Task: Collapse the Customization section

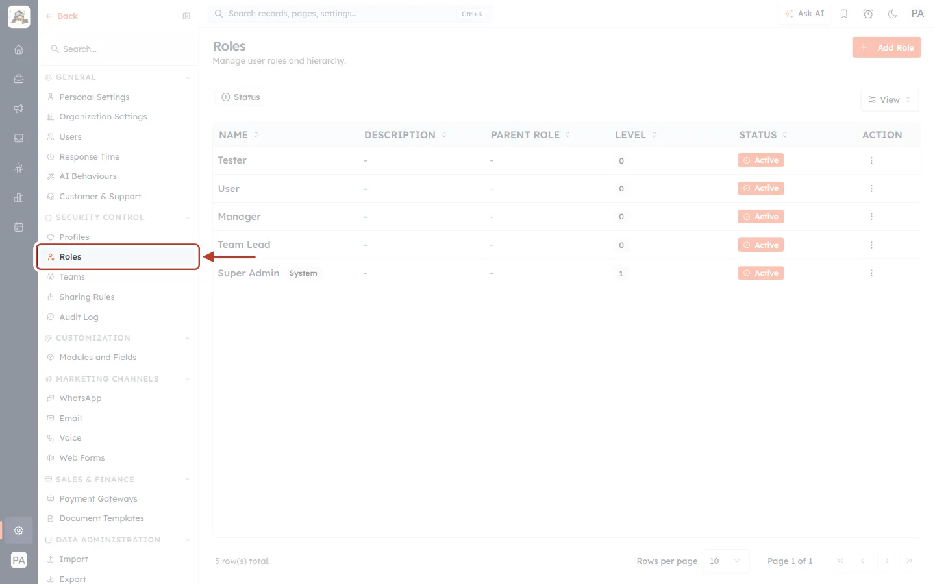Action: coord(187,338)
